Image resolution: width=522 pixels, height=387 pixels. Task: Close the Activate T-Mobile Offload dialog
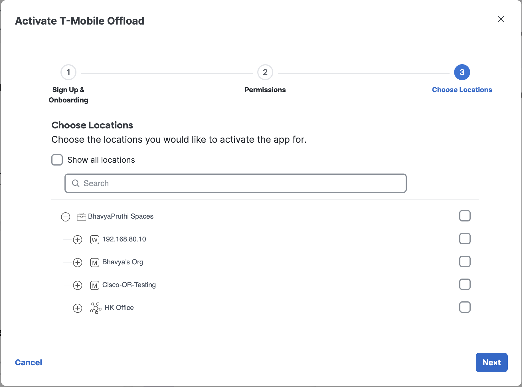501,19
